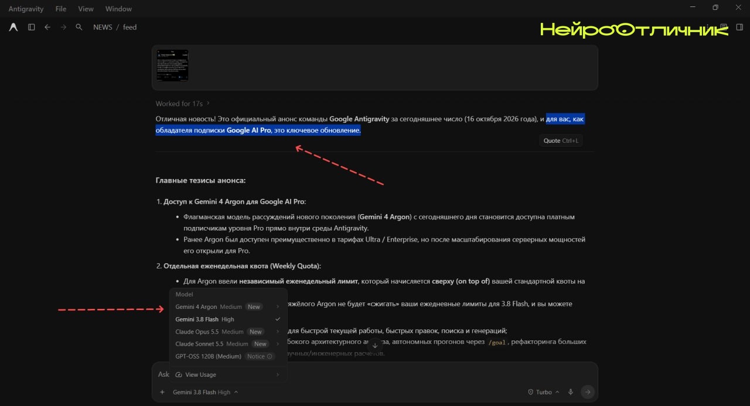This screenshot has width=750, height=406.
Task: Open the View menu
Action: (86, 9)
